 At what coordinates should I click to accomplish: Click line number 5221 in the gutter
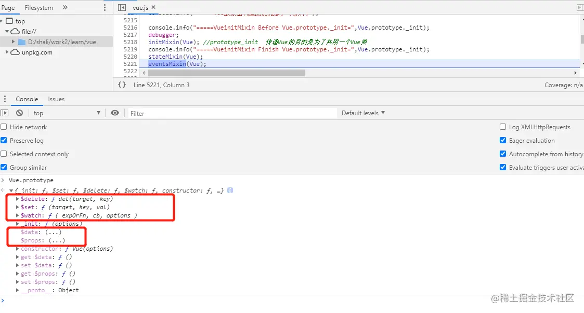[131, 64]
